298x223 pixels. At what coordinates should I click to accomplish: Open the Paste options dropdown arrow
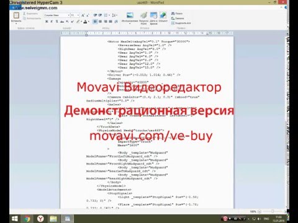tap(16, 24)
